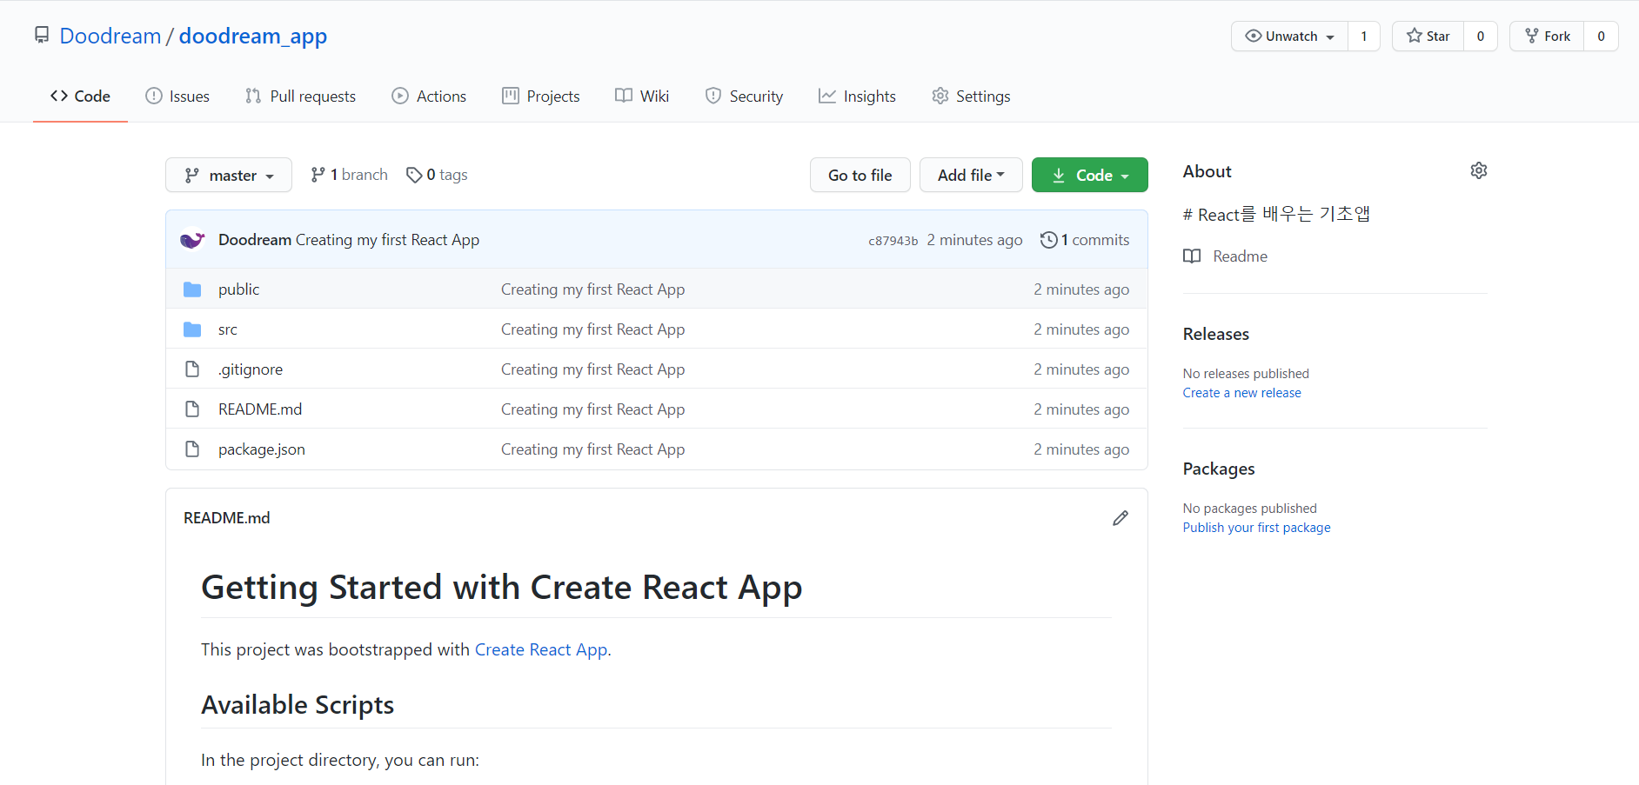1639x785 pixels.
Task: Open the repository Settings tab
Action: click(x=971, y=96)
